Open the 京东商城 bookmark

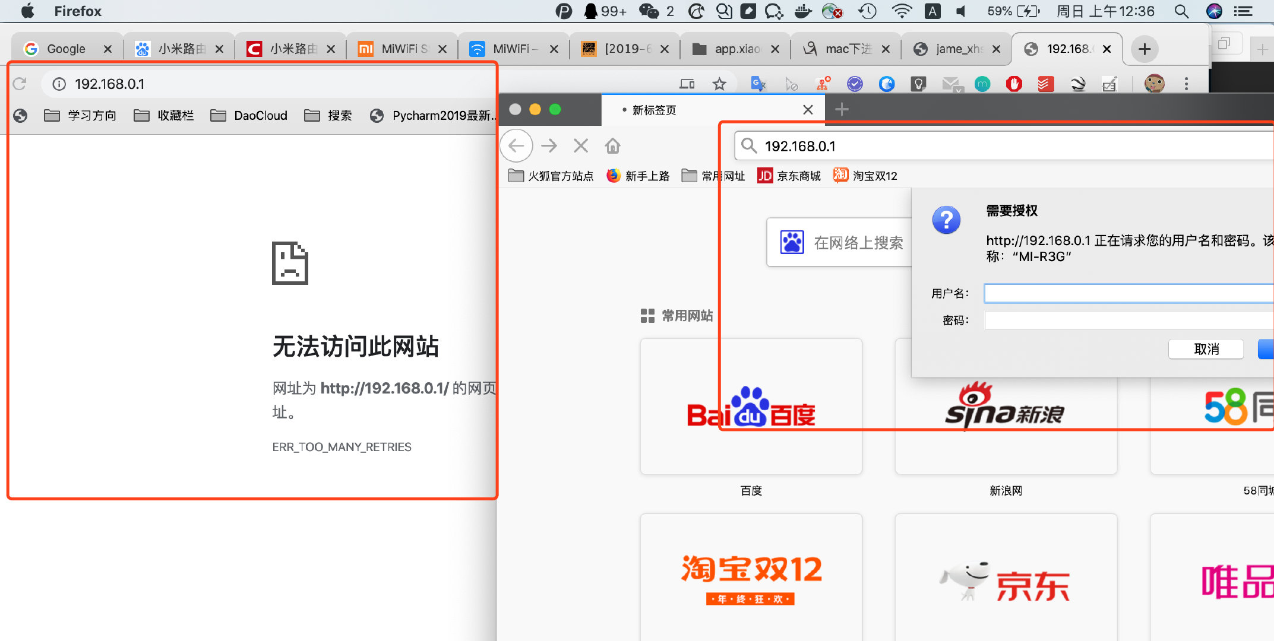pos(789,176)
